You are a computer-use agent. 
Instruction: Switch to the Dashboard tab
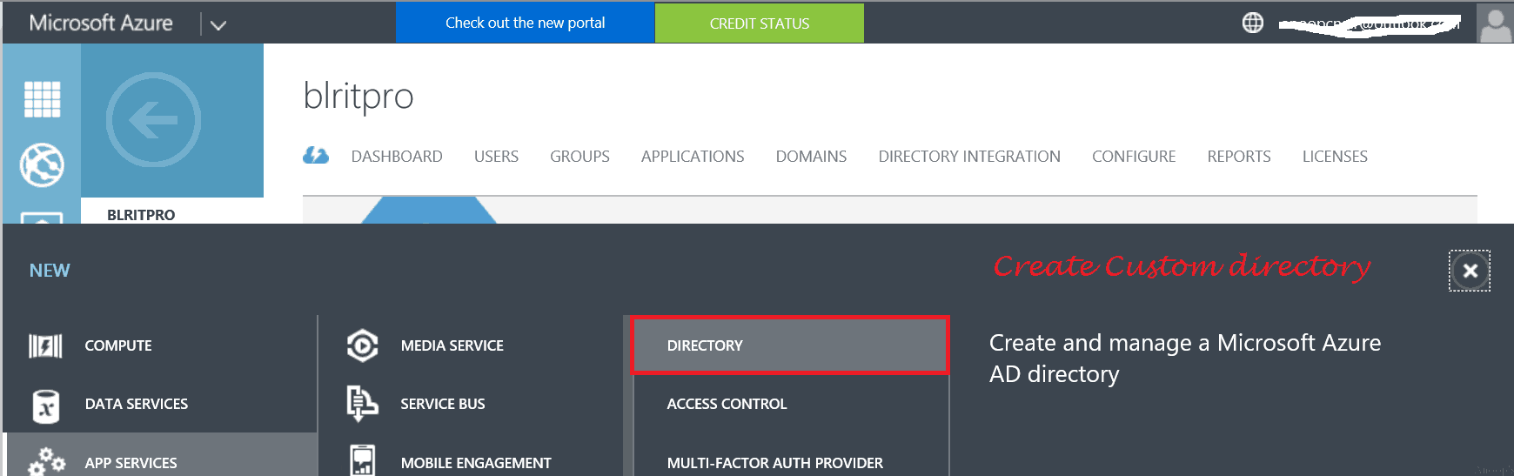(x=397, y=157)
